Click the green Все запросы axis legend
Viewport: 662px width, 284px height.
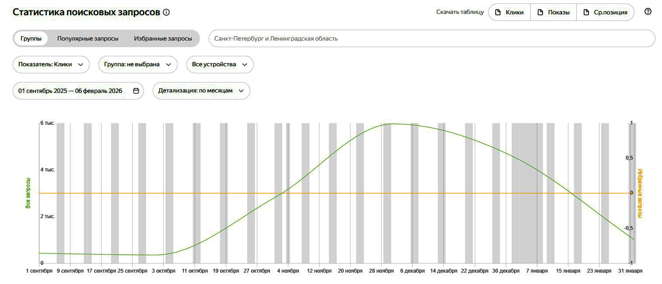28,193
